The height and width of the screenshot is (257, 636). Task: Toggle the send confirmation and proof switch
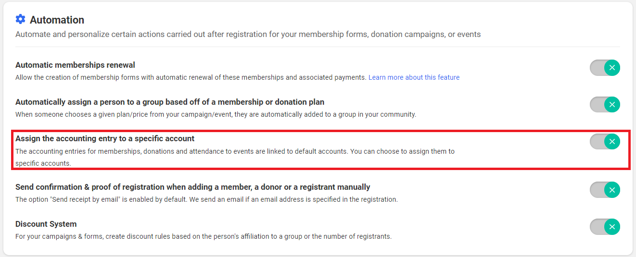605,190
